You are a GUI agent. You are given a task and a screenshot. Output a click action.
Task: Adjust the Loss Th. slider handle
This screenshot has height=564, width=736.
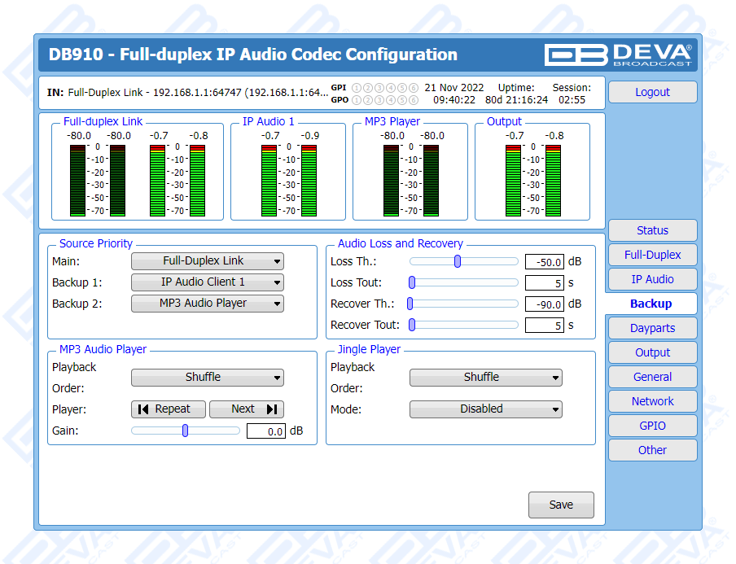(458, 261)
